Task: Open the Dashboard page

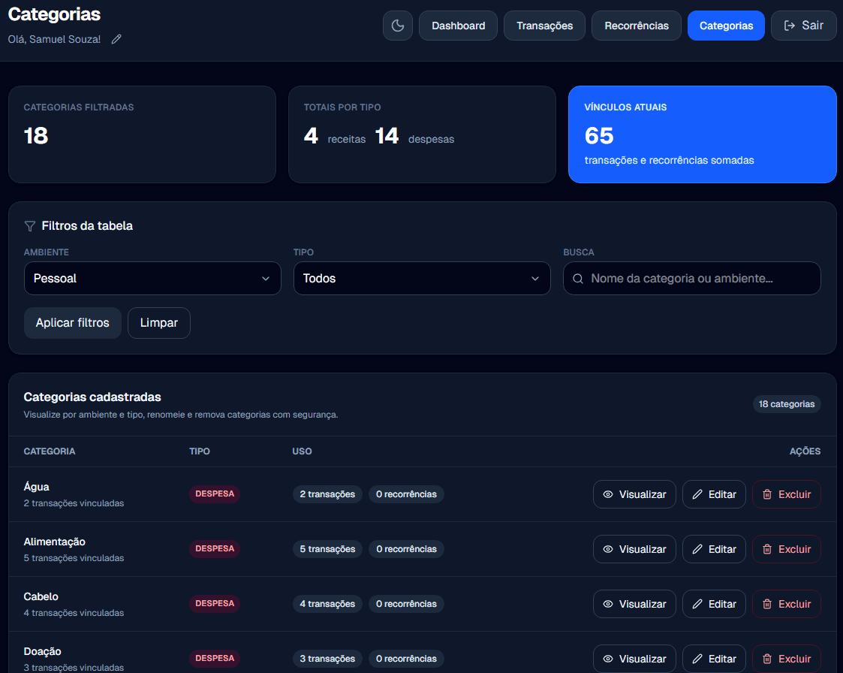Action: pos(458,26)
